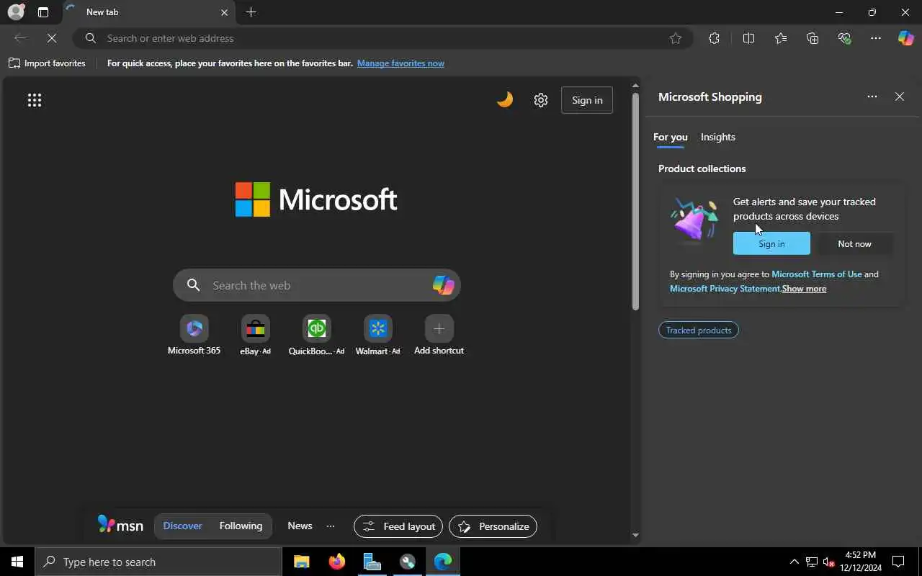Open Settings and more menu

point(876,38)
